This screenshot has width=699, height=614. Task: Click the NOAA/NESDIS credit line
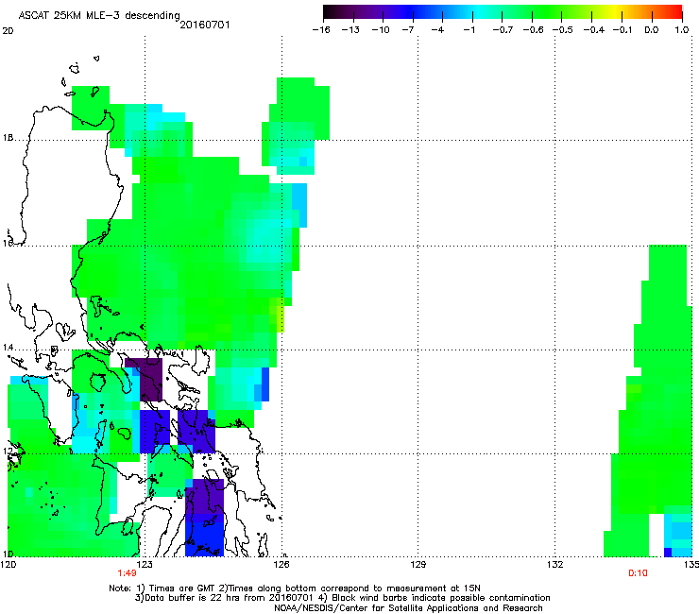(x=408, y=608)
